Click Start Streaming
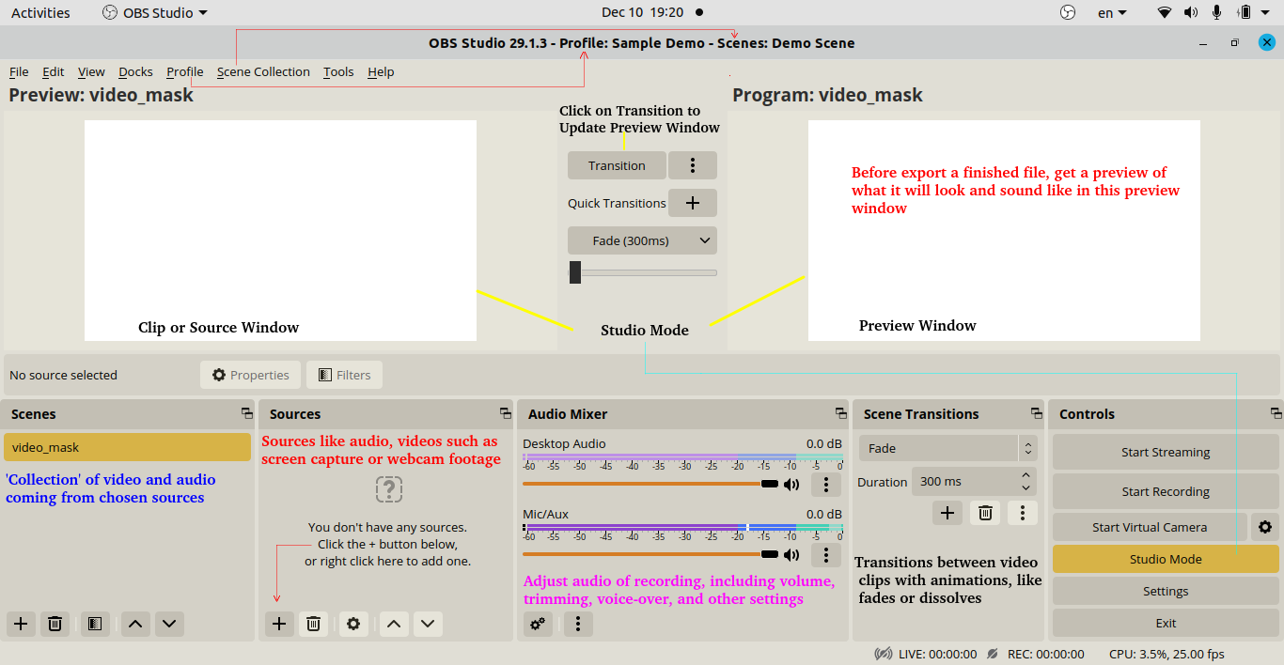The image size is (1284, 665). click(1166, 452)
